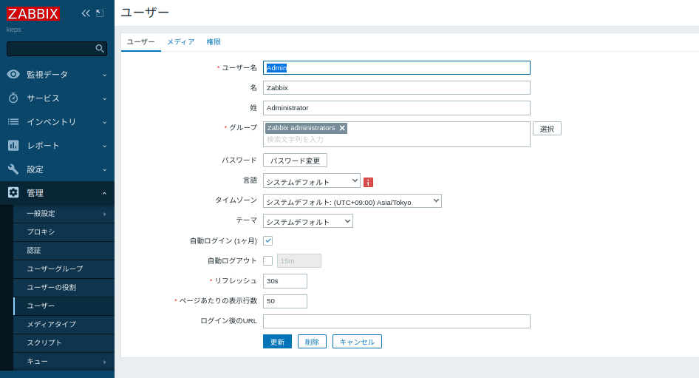Image resolution: width=699 pixels, height=378 pixels.
Task: Click the search magnifier icon in the sidebar
Action: [100, 48]
